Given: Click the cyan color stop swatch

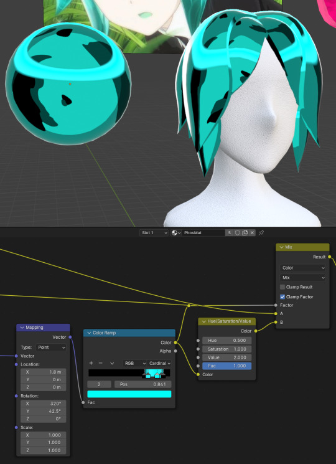Looking at the screenshot, I should 129,394.
